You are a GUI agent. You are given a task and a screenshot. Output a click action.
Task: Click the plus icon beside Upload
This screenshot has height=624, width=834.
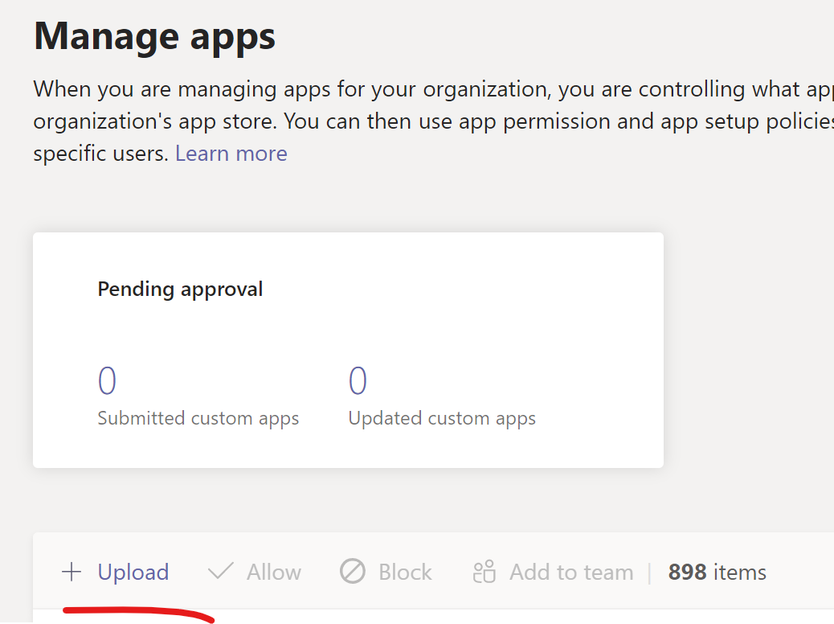point(72,572)
